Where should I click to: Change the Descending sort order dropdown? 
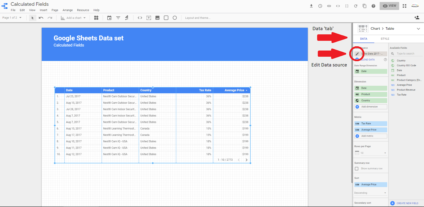pos(371,193)
